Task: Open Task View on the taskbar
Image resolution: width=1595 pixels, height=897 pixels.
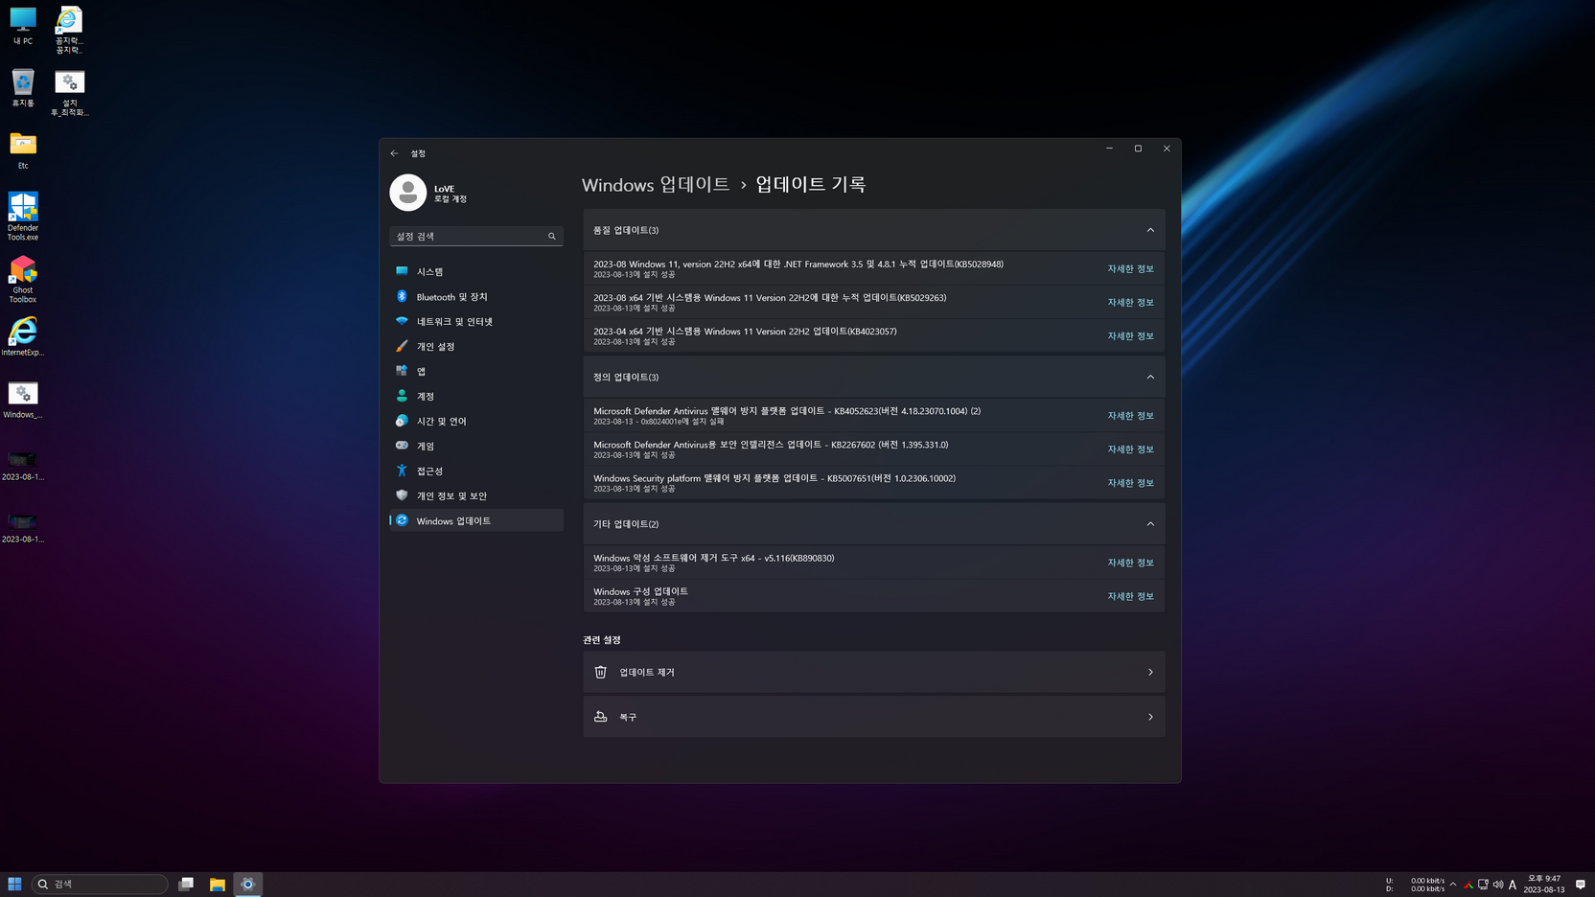Action: (186, 884)
